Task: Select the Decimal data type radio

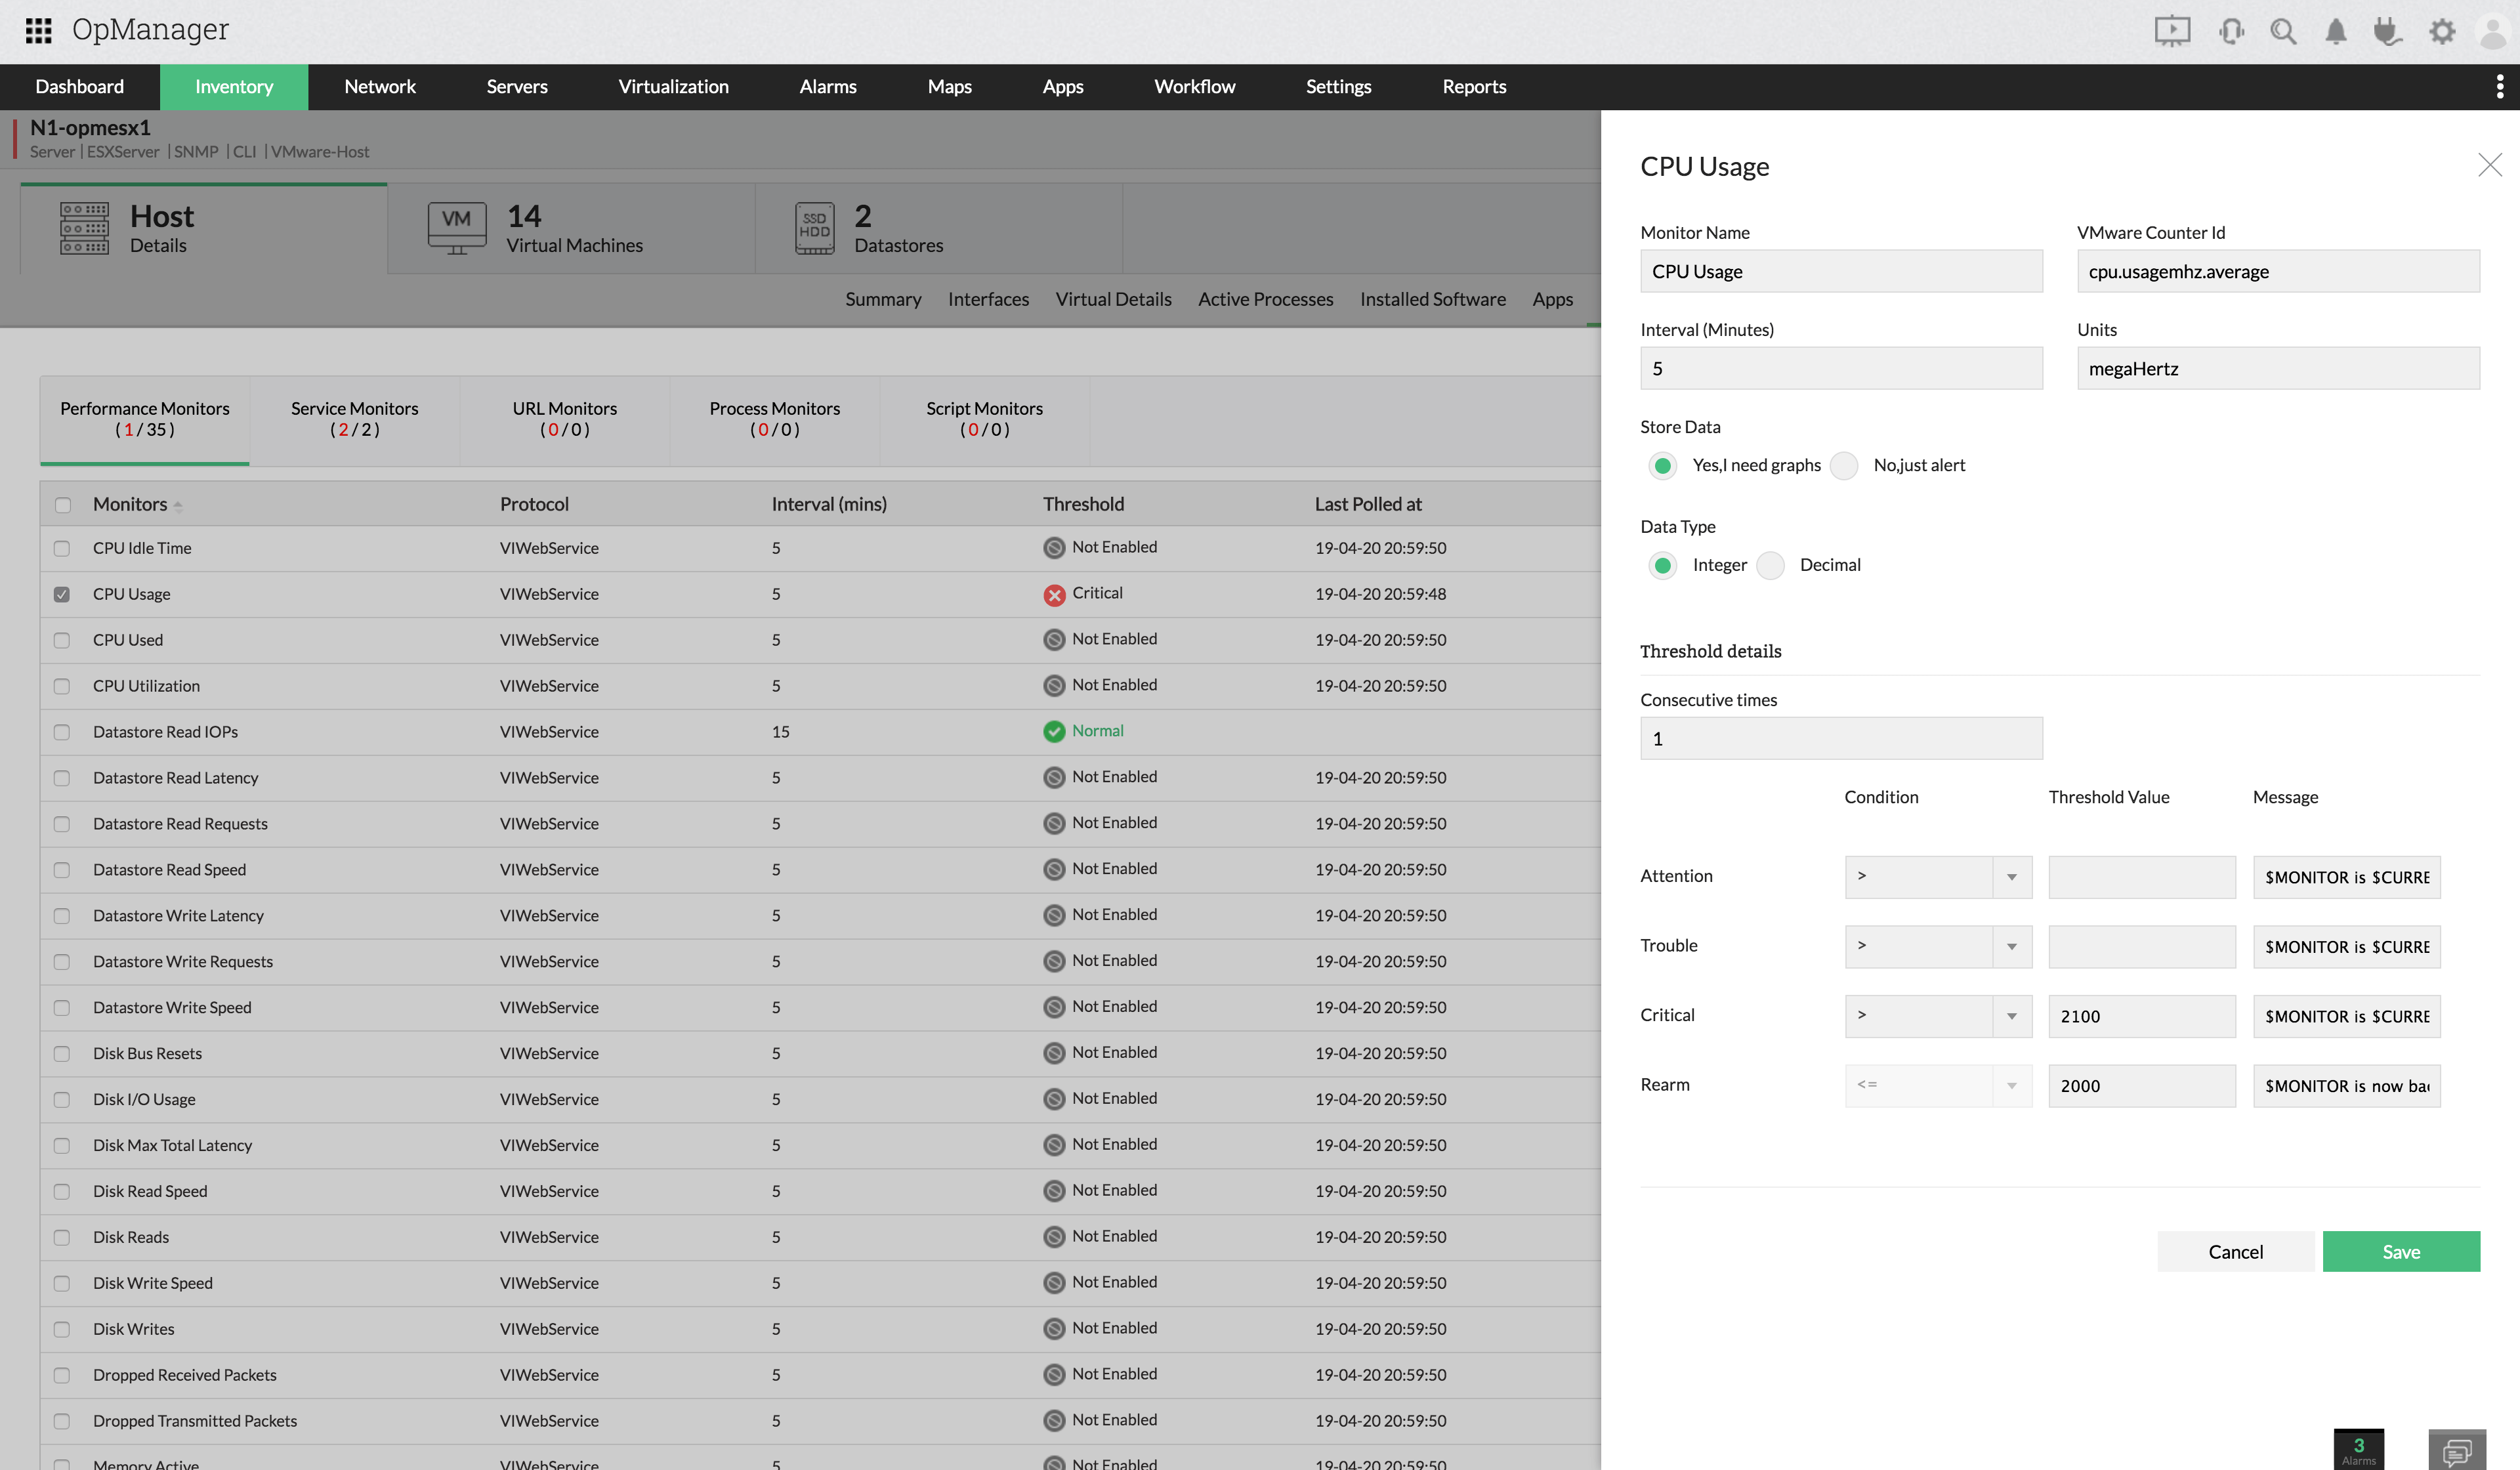Action: pos(1770,566)
